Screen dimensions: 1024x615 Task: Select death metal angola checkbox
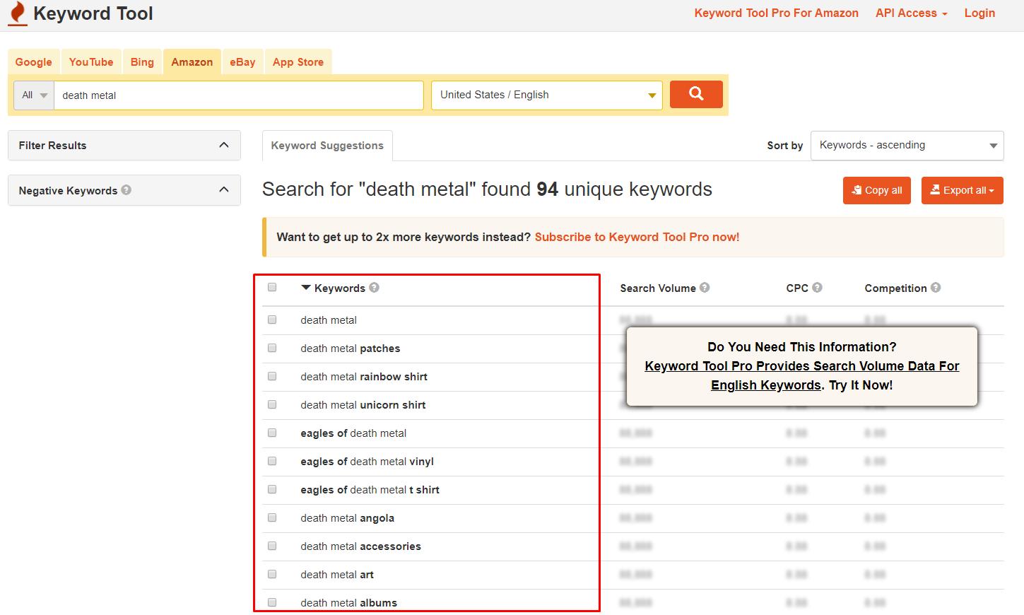pos(272,517)
